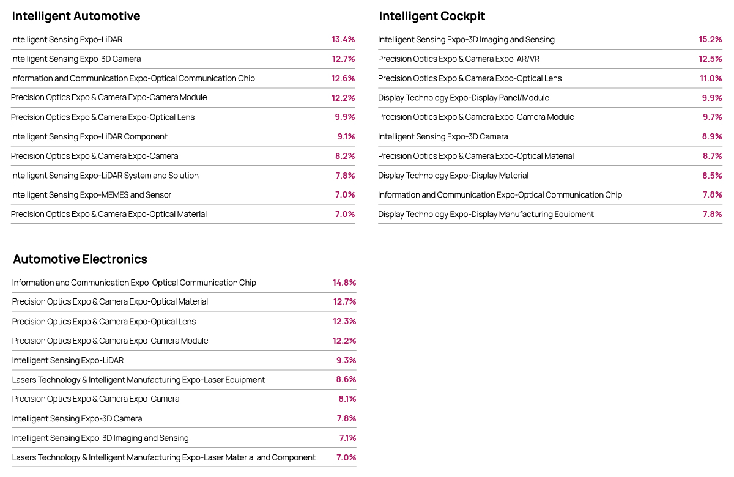Click the 12.6% Optical Communication Chip value
The image size is (734, 477).
[343, 78]
